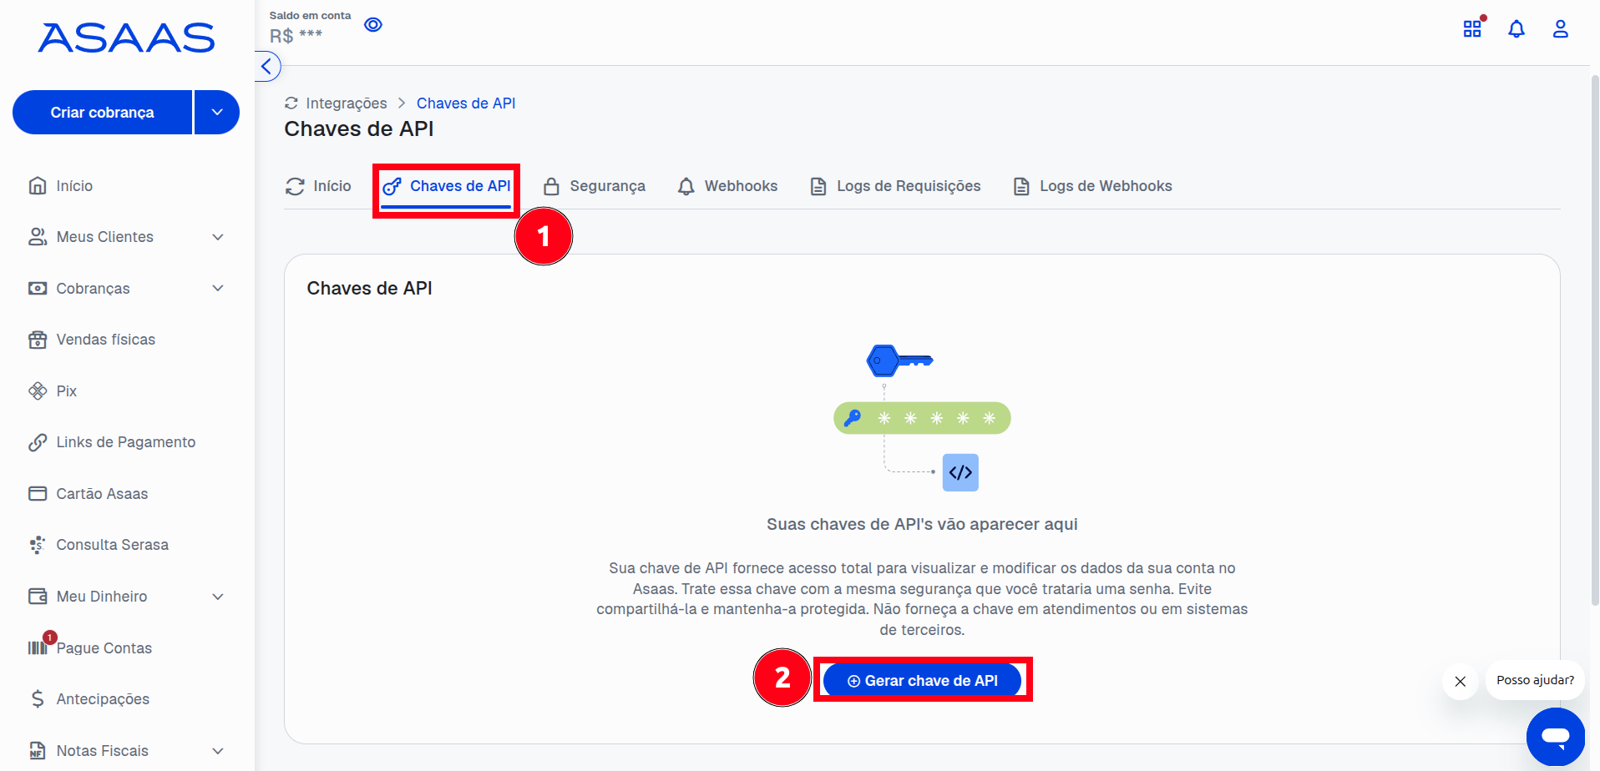Image resolution: width=1600 pixels, height=771 pixels.
Task: Open Pix in the sidebar
Action: coord(66,391)
